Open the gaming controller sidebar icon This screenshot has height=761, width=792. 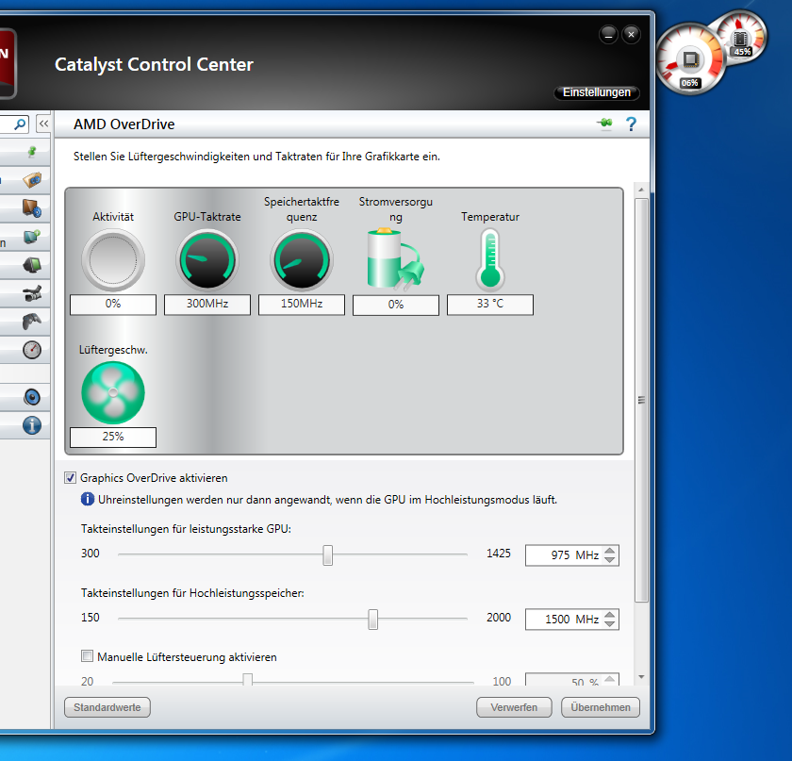[32, 322]
